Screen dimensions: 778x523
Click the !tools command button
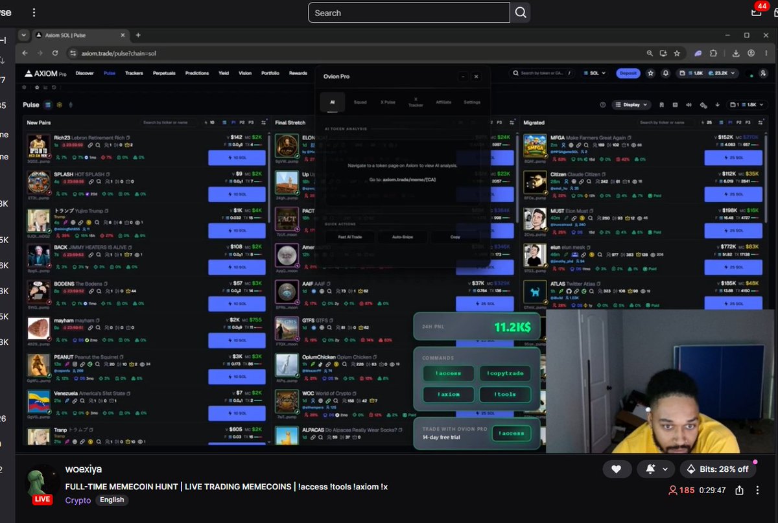pos(506,394)
